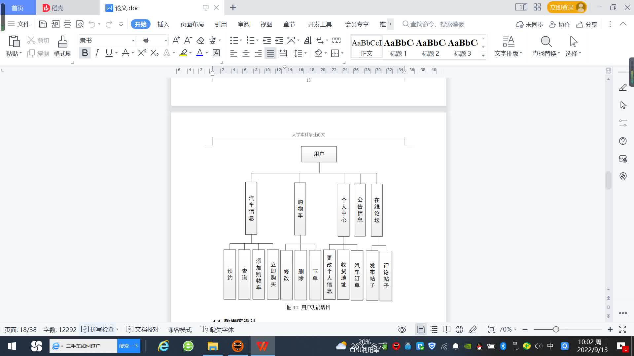The height and width of the screenshot is (356, 634).
Task: Clear formatting with the eraser icon
Action: click(x=200, y=40)
